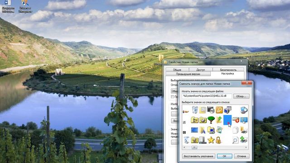Screen dimensions: 290x163
Task: Click the icon list left scroll arrow
Action: [184, 148]
